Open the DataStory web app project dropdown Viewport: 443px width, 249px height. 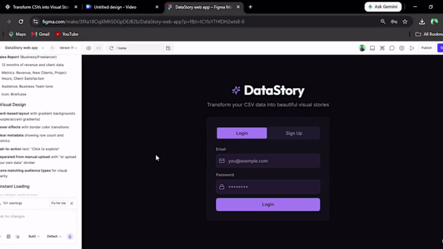pos(24,48)
